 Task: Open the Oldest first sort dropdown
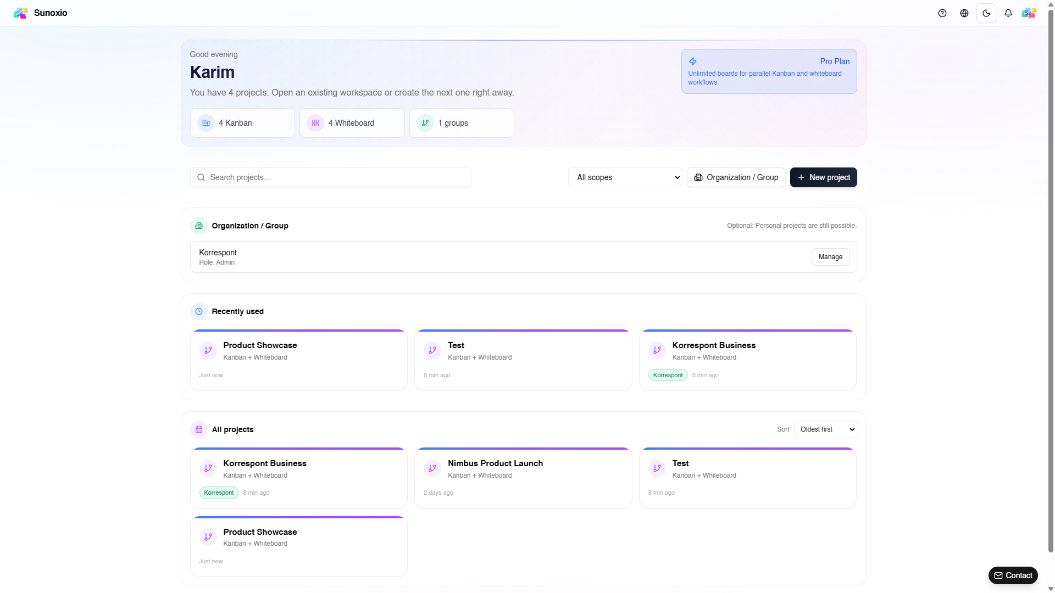pyautogui.click(x=825, y=429)
